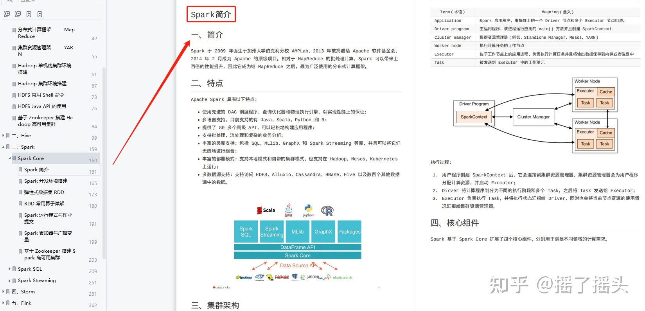The width and height of the screenshot is (645, 311).
Task: Open bookmark HDFS 常用 Shell 命令
Action: click(x=41, y=95)
